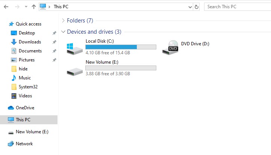Collapse the Devices and drives section
The image size is (271, 155).
pos(63,32)
